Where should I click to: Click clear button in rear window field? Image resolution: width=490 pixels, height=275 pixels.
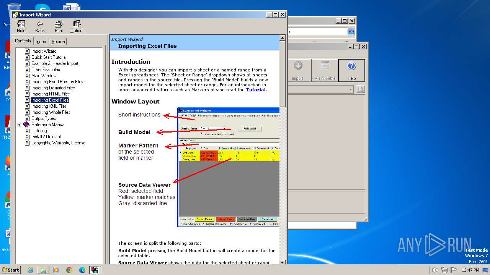351,32
